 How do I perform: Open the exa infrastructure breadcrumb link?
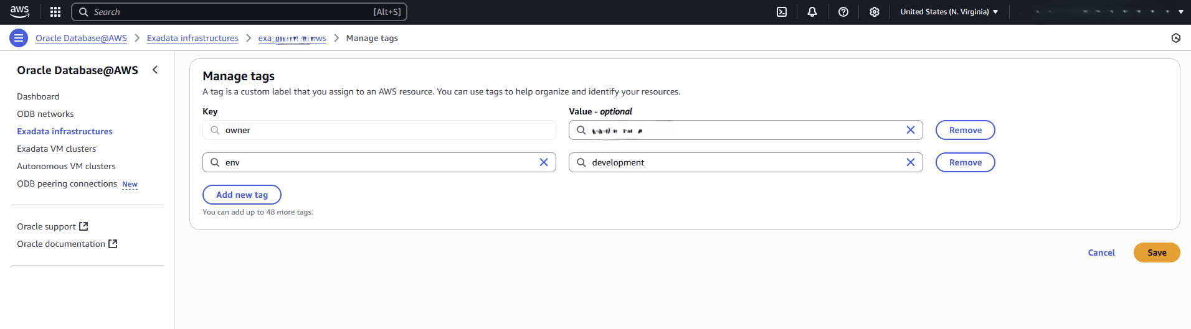point(292,38)
